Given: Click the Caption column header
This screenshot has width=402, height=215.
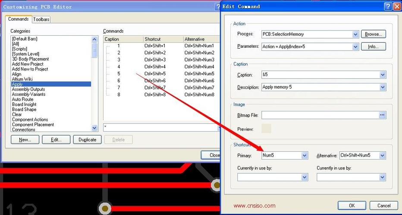Looking at the screenshot, I should pyautogui.click(x=123, y=39).
